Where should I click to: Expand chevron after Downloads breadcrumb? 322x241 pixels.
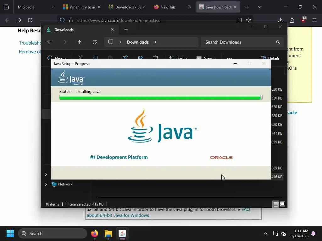[x=155, y=42]
